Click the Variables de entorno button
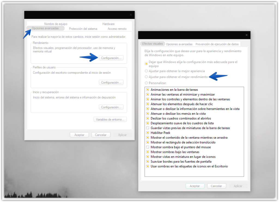279x202 pixels. (110, 119)
